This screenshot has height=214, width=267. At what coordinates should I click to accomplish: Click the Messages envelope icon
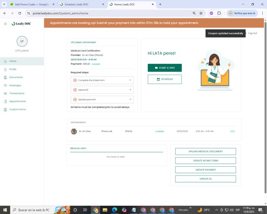point(5,85)
